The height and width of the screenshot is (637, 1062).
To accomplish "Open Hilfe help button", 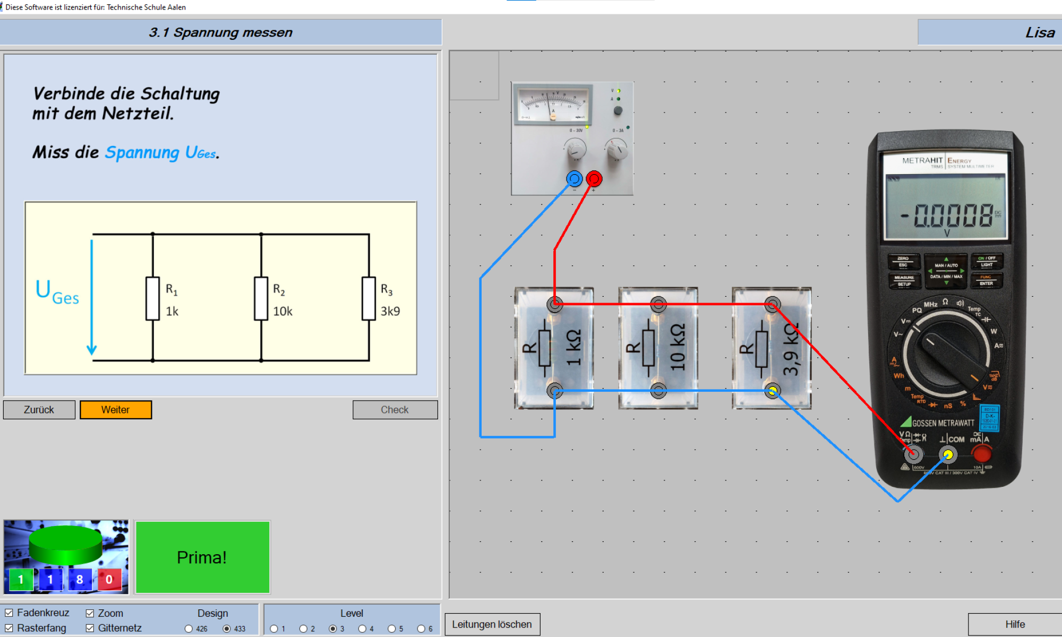I will point(1014,624).
